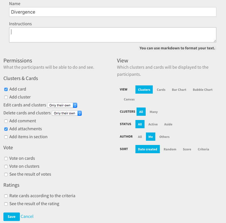
Task: Select the Bar Chart view
Action: [179, 90]
